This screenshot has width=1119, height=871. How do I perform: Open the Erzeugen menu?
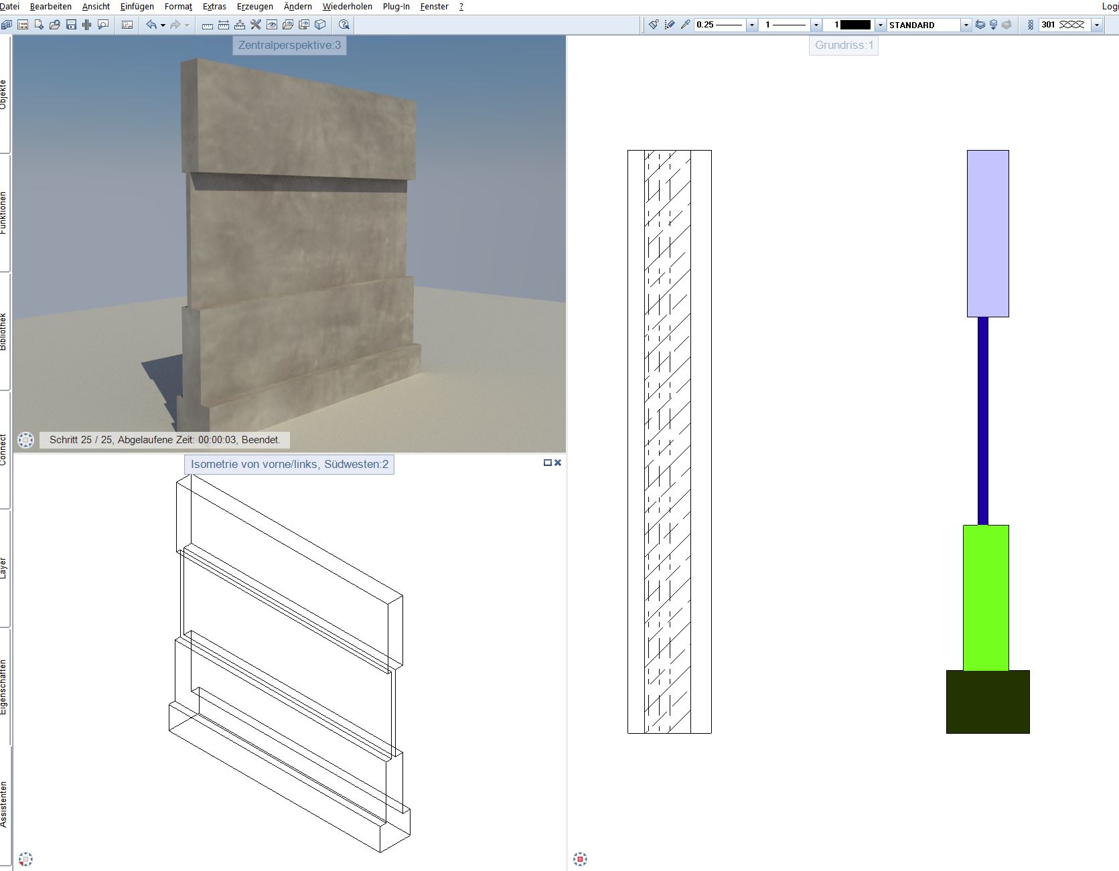pos(254,7)
